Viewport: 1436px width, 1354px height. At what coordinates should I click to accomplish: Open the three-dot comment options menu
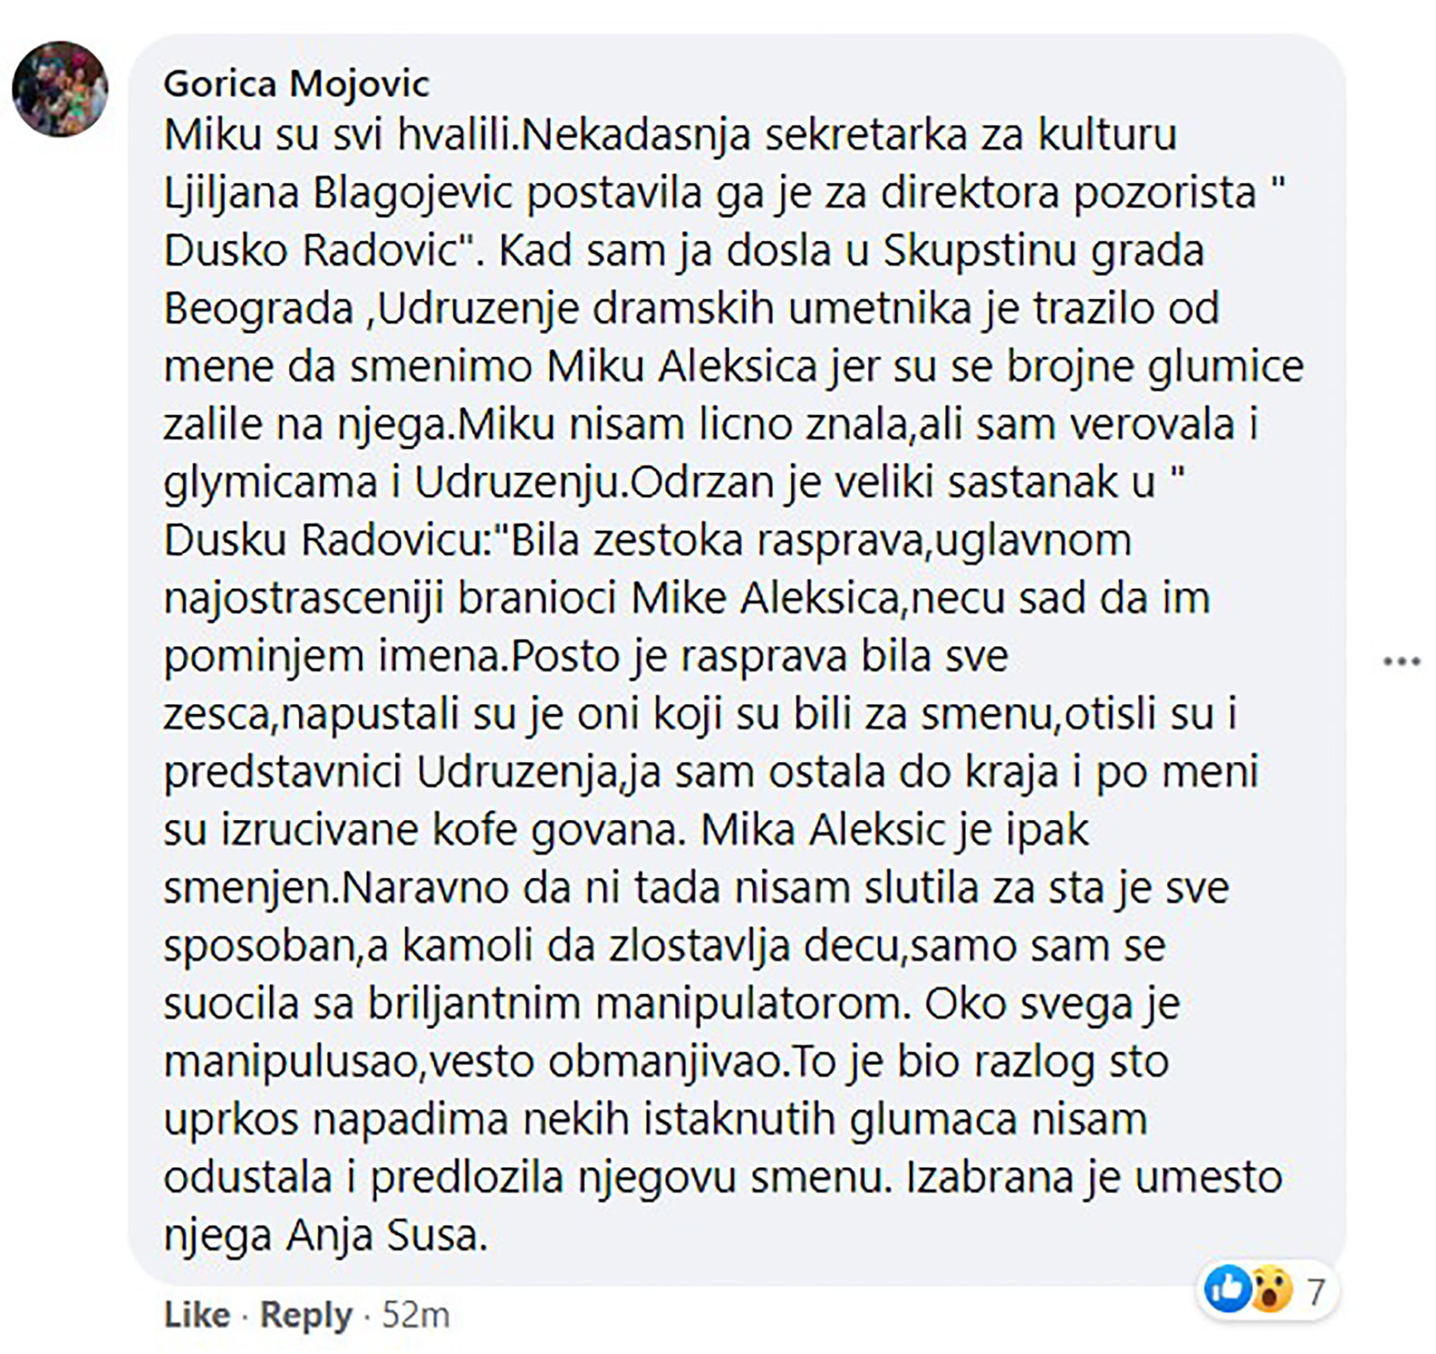tap(1401, 662)
